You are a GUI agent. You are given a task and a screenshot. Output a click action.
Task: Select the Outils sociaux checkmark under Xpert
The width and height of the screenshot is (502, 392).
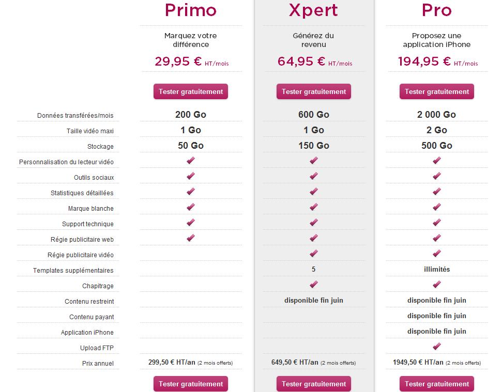[x=313, y=176]
